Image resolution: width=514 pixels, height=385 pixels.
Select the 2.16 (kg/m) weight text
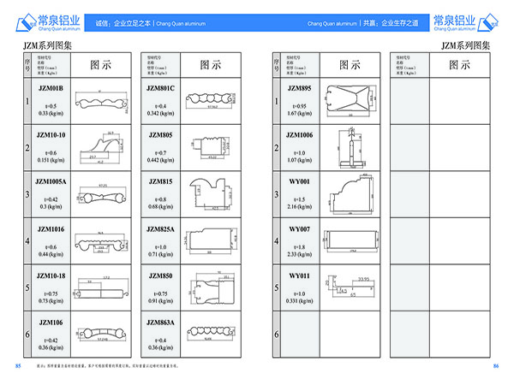[299, 206]
